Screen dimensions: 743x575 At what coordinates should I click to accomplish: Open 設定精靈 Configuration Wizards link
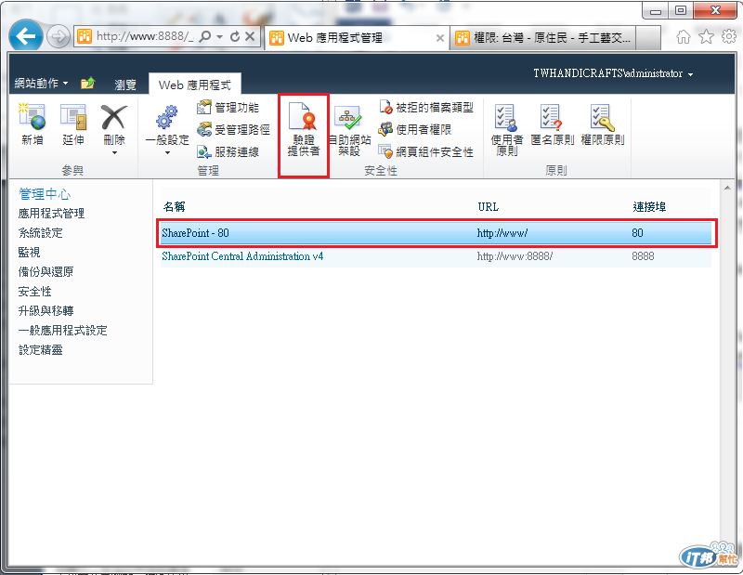40,349
